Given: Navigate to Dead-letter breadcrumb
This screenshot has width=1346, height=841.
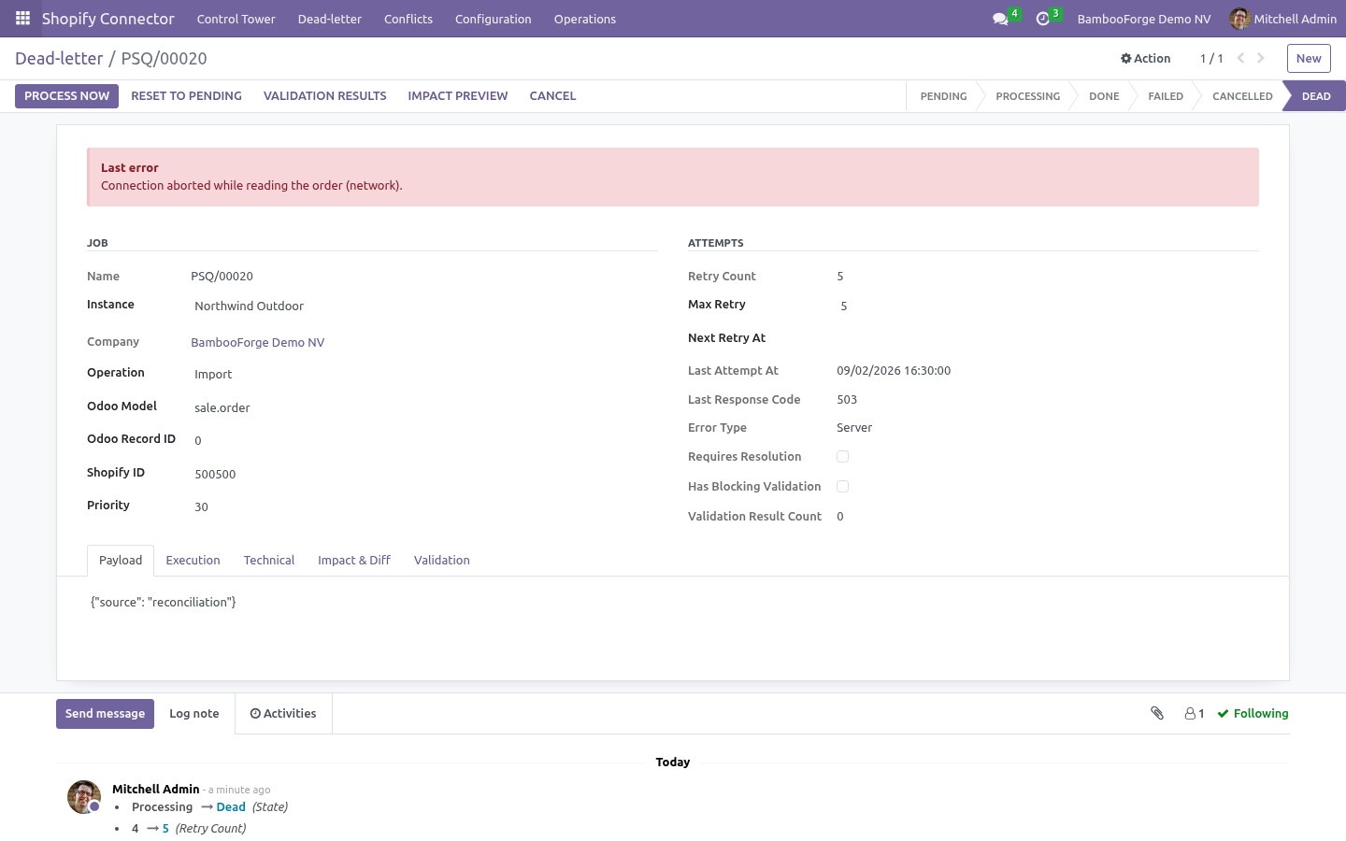Looking at the screenshot, I should (59, 58).
